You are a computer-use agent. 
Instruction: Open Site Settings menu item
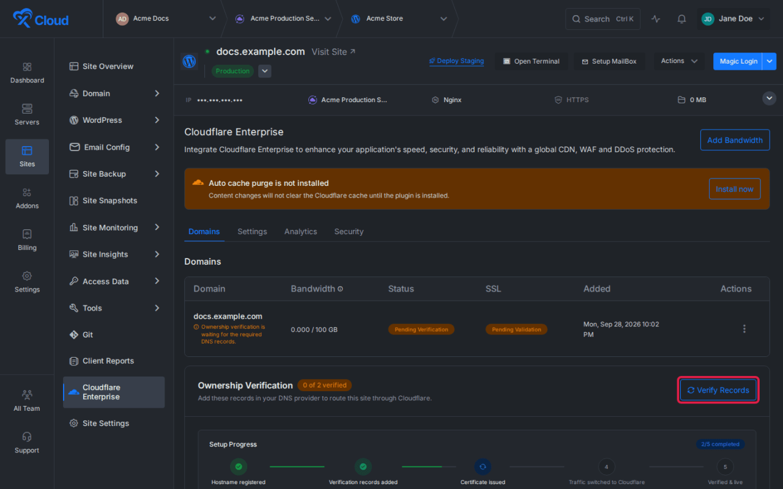114,424
